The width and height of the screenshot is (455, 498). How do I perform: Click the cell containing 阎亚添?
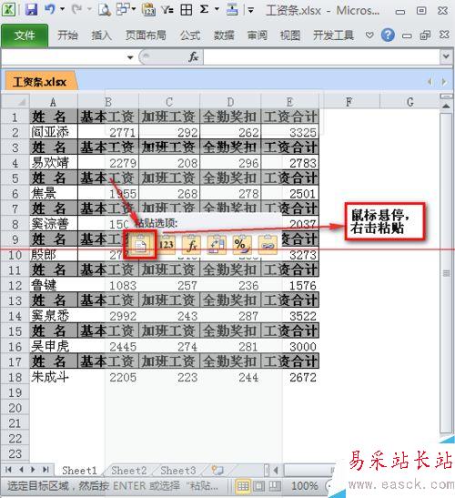[54, 132]
